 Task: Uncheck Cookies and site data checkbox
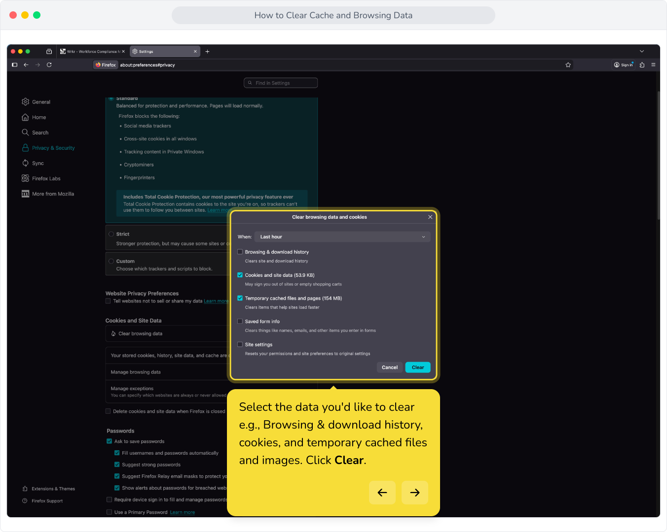(240, 275)
